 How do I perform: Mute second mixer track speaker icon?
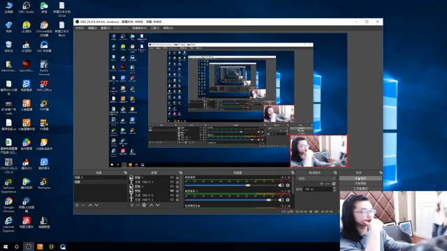[x=281, y=200]
